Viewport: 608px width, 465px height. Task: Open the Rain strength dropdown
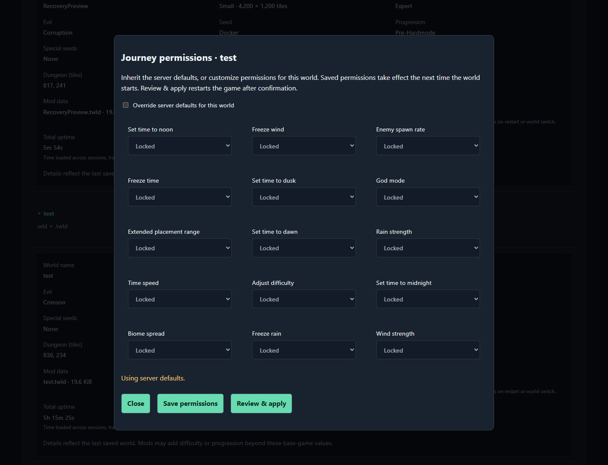click(x=428, y=248)
